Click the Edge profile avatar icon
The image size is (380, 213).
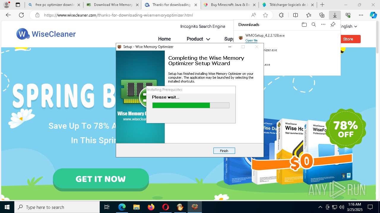pos(6,5)
